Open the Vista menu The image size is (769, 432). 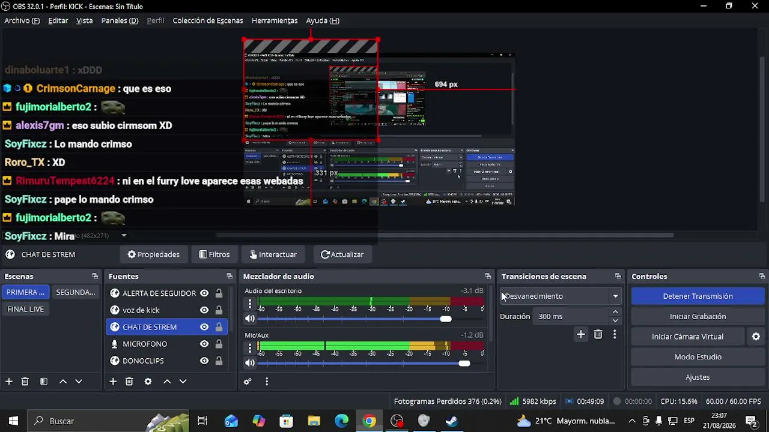coord(85,20)
